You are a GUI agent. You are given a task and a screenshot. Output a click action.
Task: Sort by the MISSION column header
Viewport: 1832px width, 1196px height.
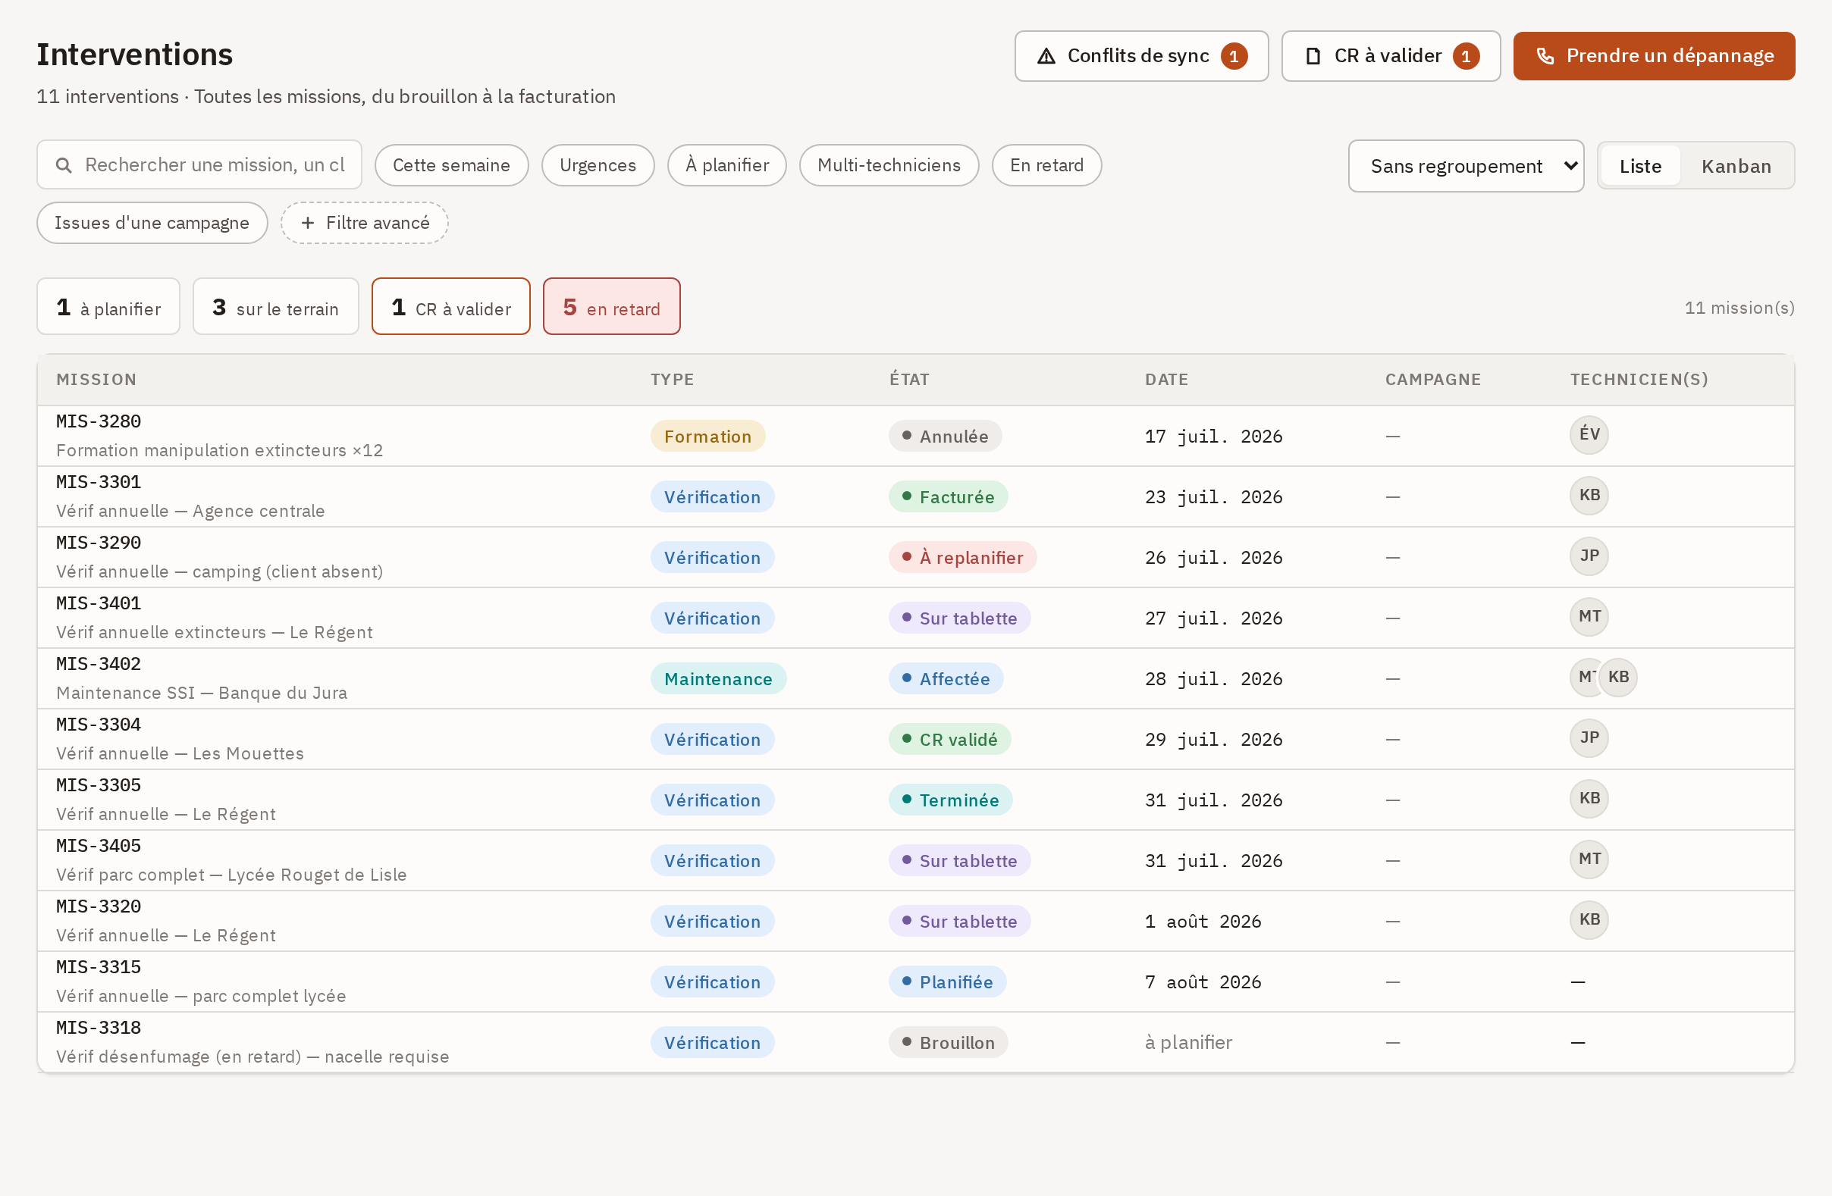[x=96, y=380]
